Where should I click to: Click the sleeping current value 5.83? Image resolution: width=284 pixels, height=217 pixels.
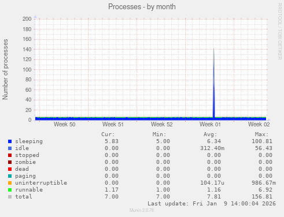click(x=112, y=141)
